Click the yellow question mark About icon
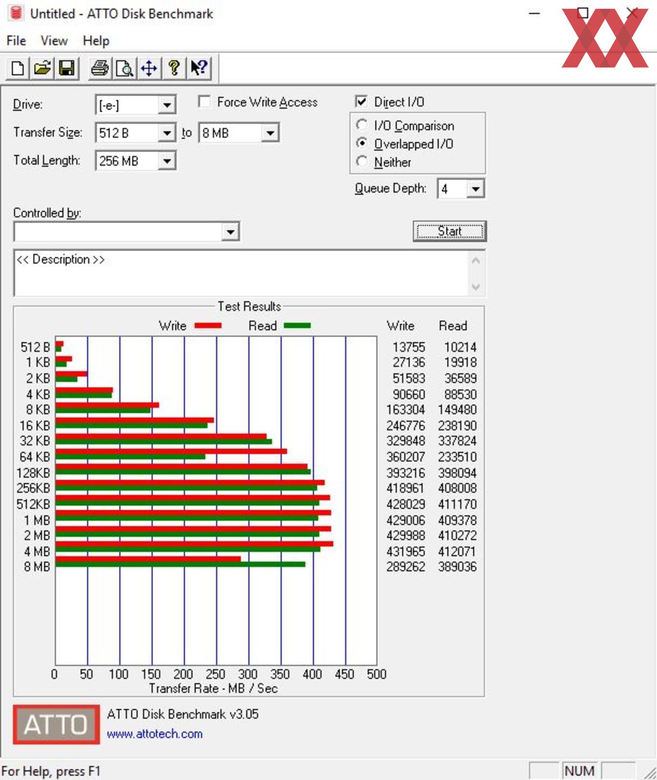This screenshot has width=657, height=780. click(174, 68)
